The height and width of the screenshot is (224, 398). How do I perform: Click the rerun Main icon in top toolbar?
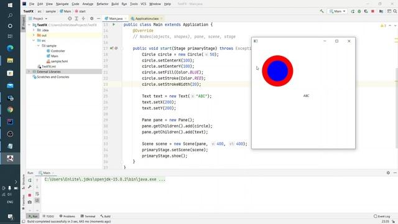click(353, 11)
